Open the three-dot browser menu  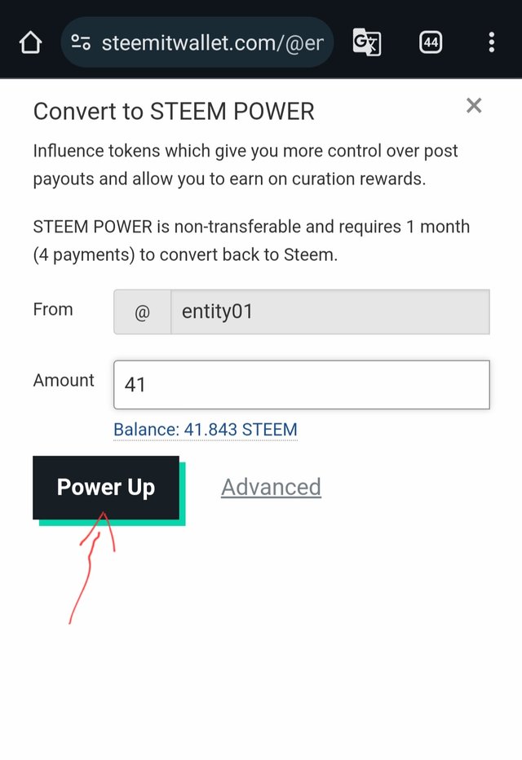(x=491, y=42)
